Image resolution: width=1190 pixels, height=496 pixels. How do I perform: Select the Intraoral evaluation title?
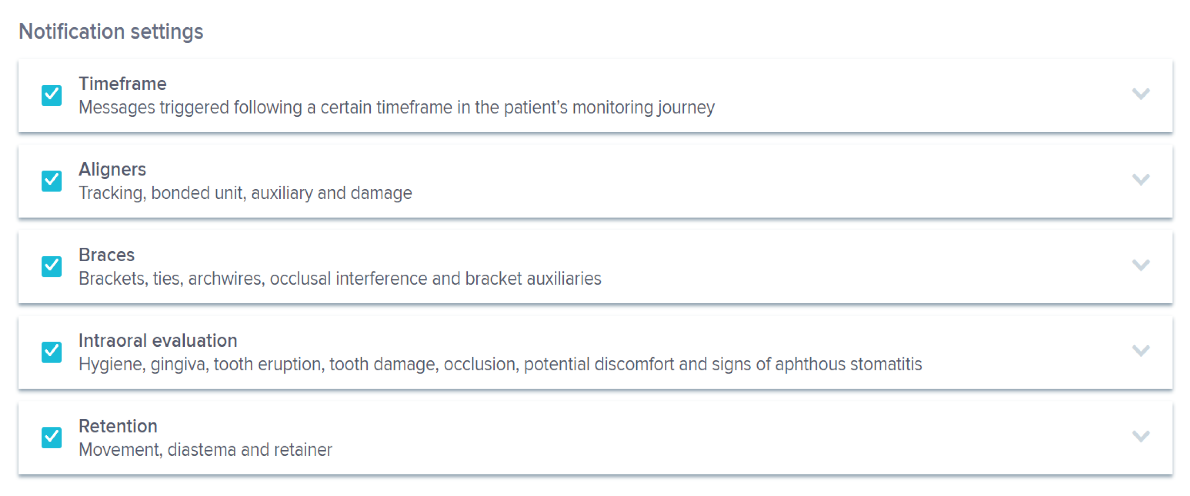[x=158, y=340]
